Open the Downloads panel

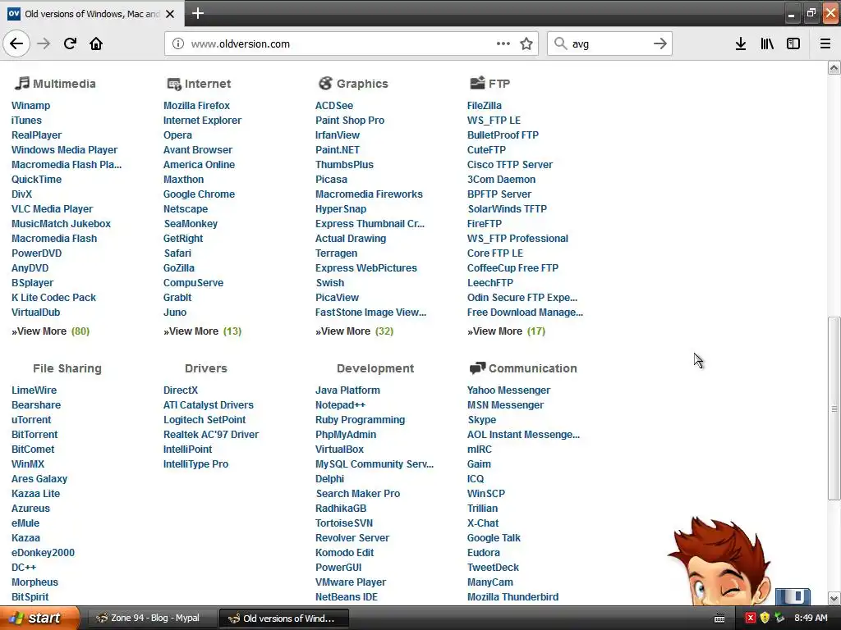tap(741, 43)
